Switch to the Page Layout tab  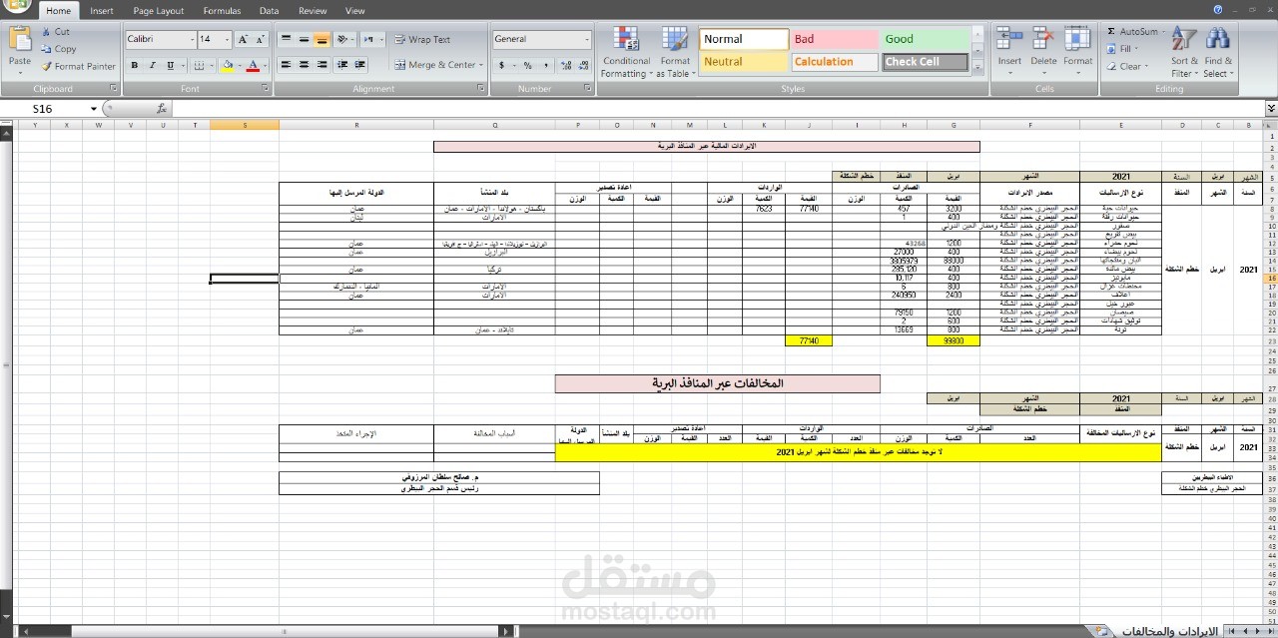tap(159, 11)
